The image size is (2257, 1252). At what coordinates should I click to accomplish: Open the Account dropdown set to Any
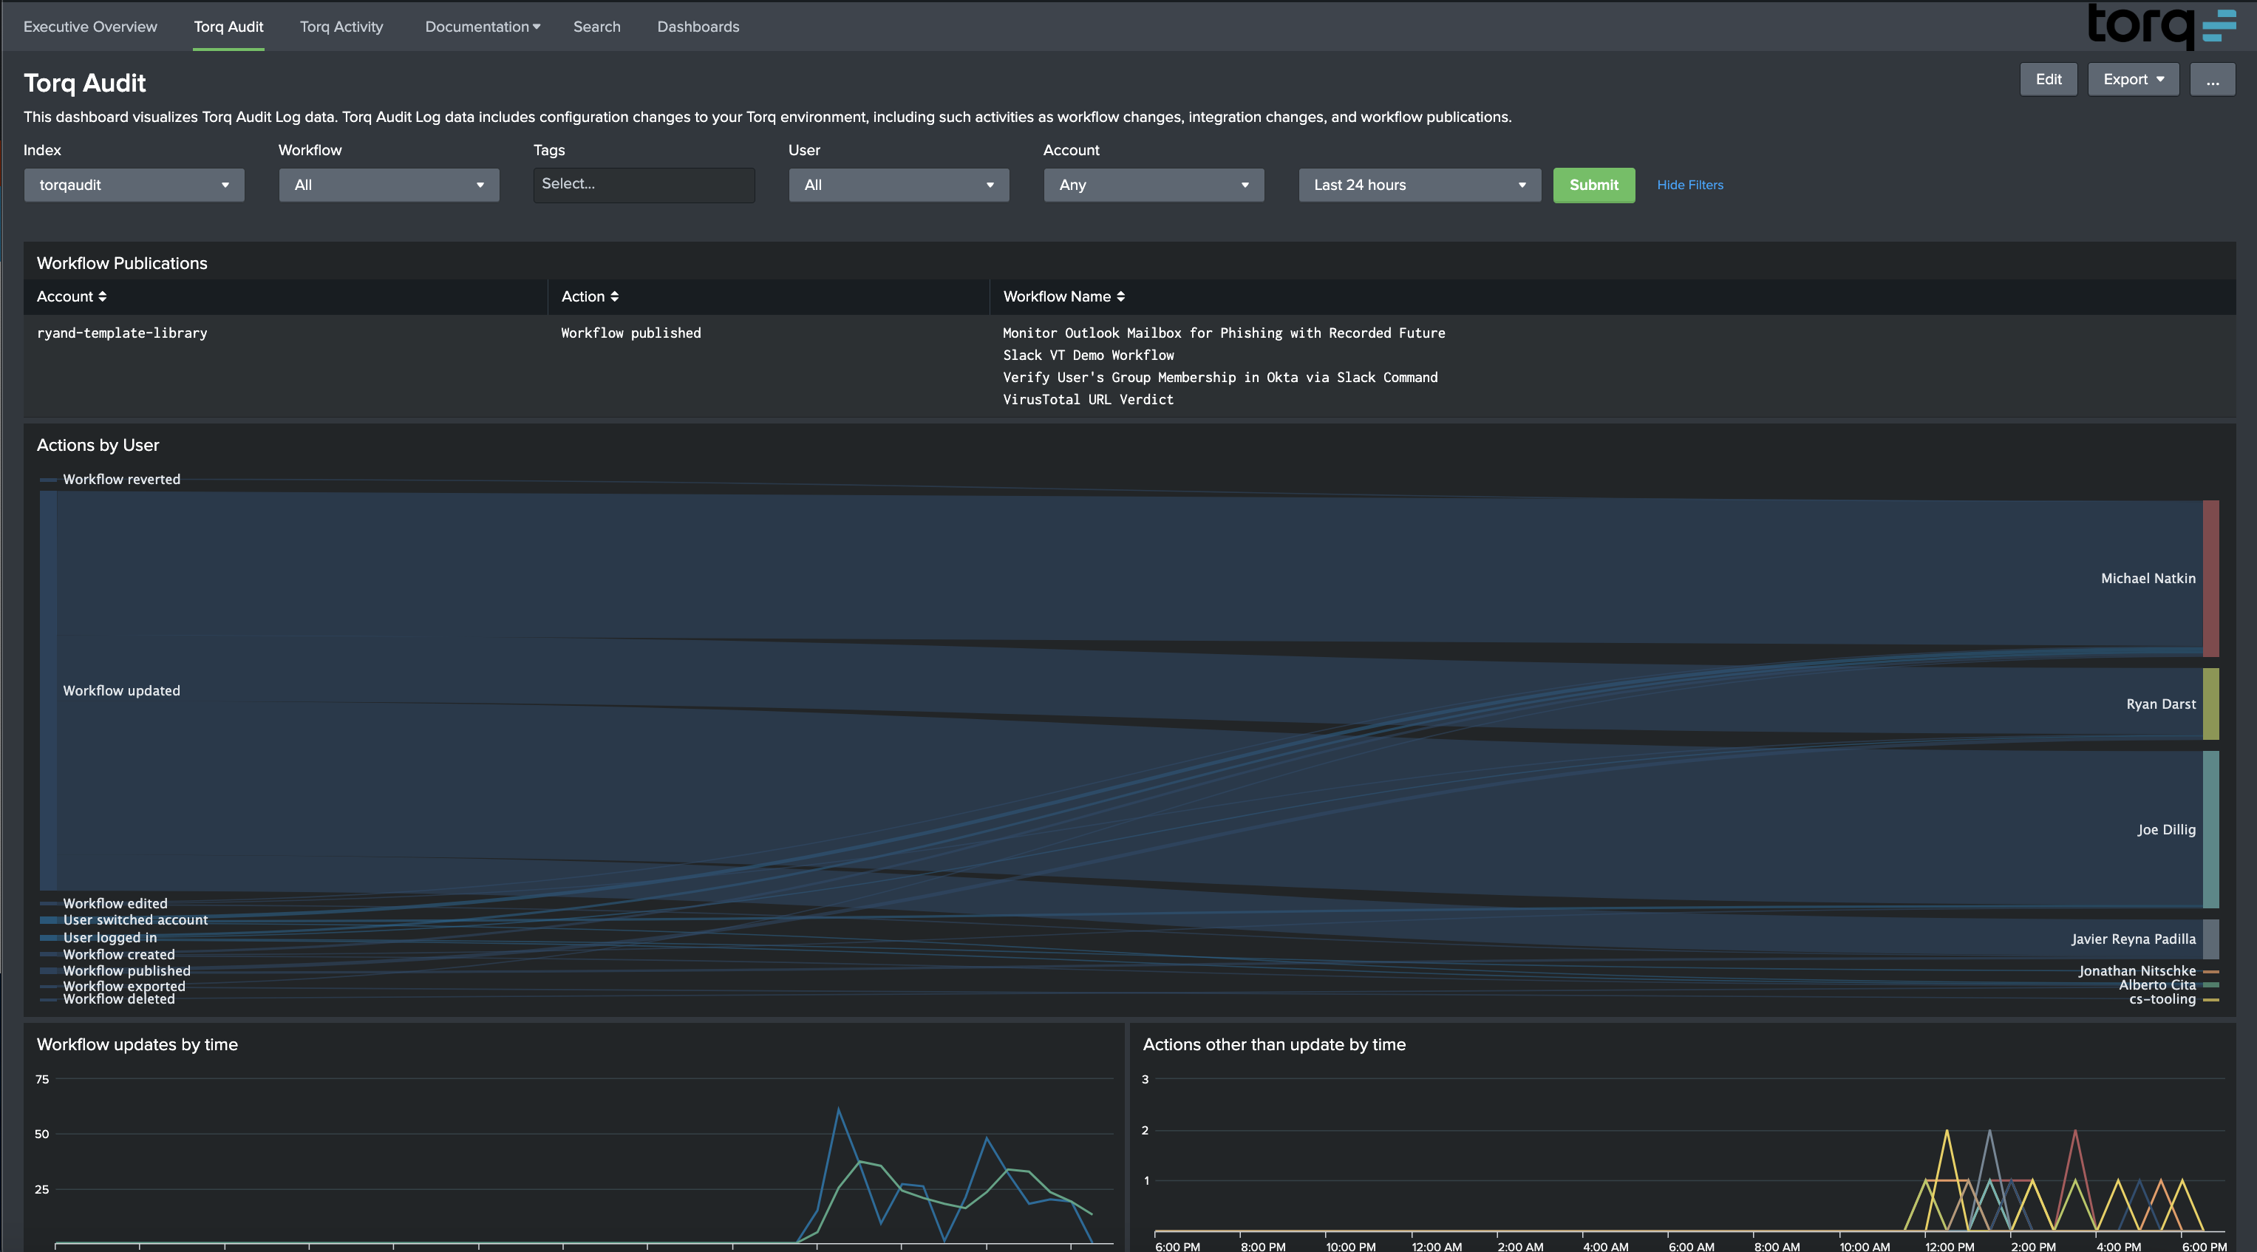pyautogui.click(x=1154, y=185)
